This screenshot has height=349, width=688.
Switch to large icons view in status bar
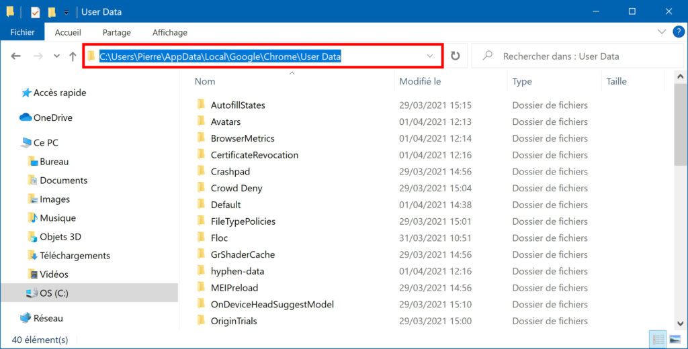[x=675, y=340]
